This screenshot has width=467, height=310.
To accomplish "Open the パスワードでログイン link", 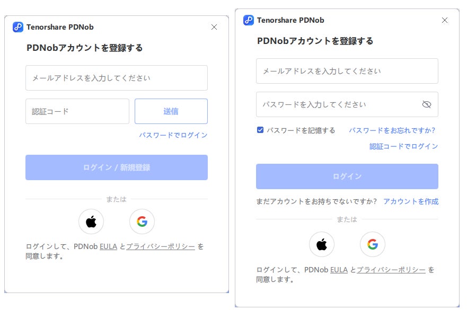I will [173, 135].
